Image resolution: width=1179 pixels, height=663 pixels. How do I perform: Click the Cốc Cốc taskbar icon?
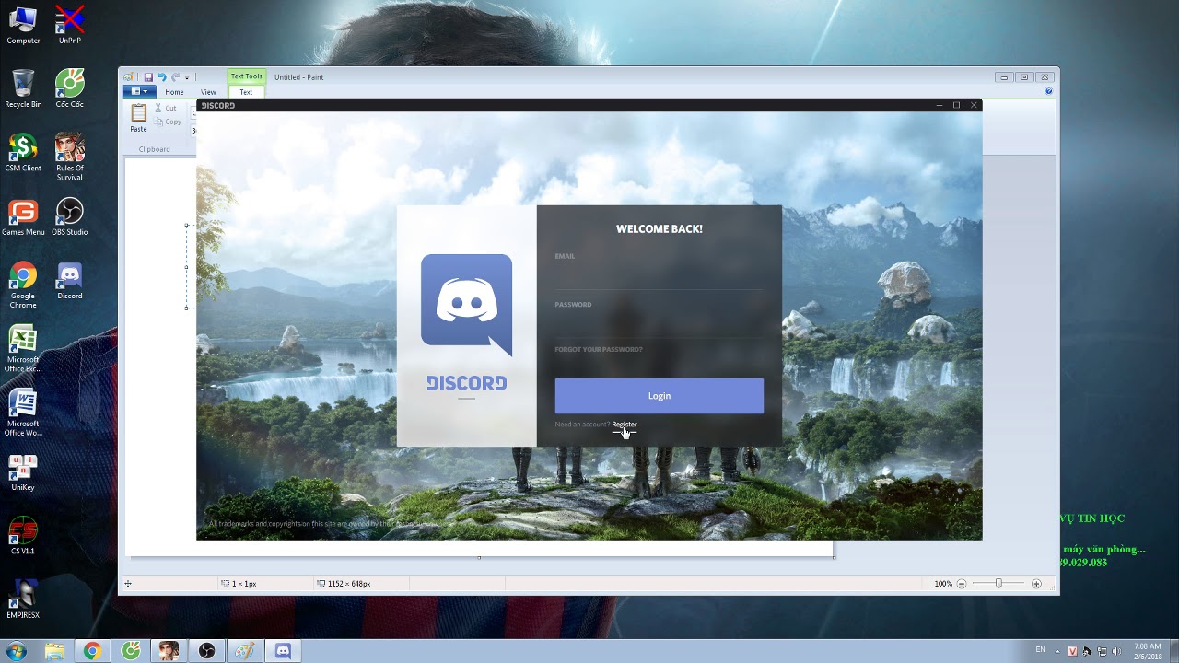[131, 651]
